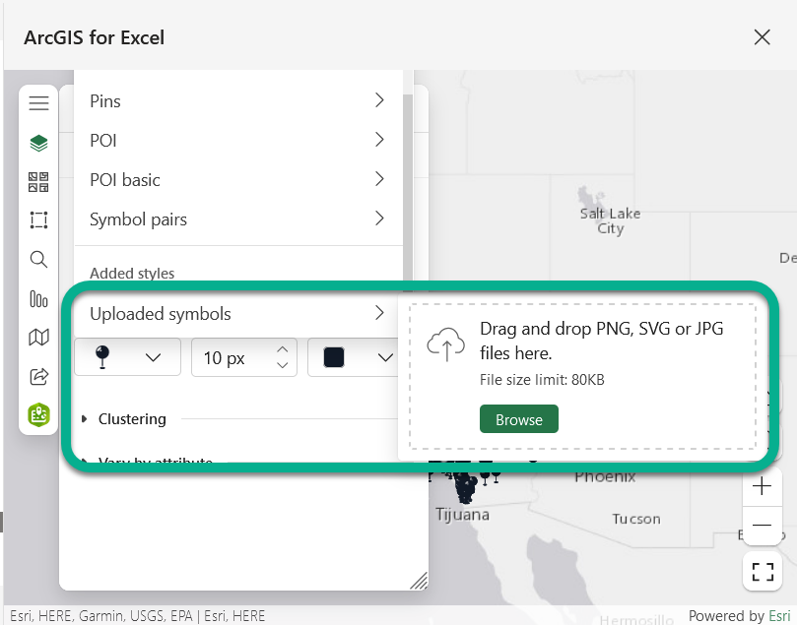Open the Symbol pairs styles
This screenshot has width=797, height=625.
coord(236,219)
